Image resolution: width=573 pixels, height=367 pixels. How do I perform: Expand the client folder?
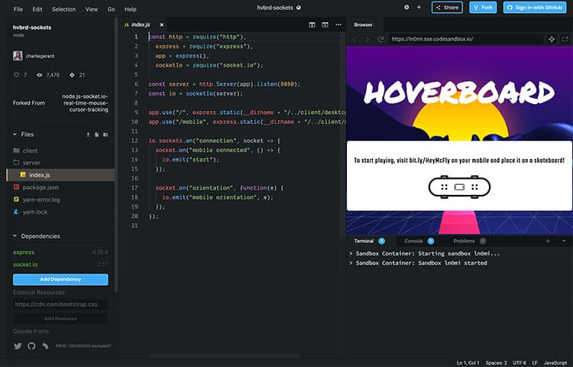(x=31, y=151)
